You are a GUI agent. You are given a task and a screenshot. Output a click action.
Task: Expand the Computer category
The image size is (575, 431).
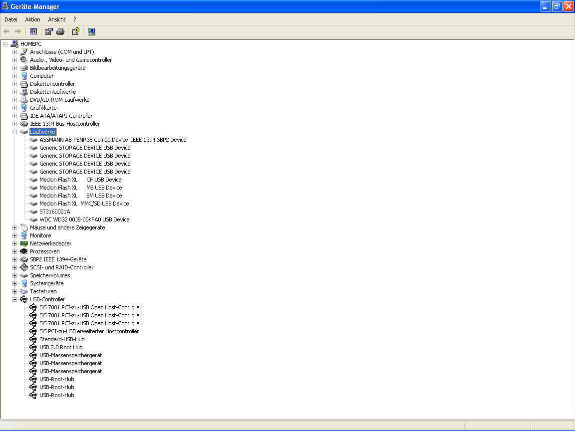pyautogui.click(x=14, y=76)
